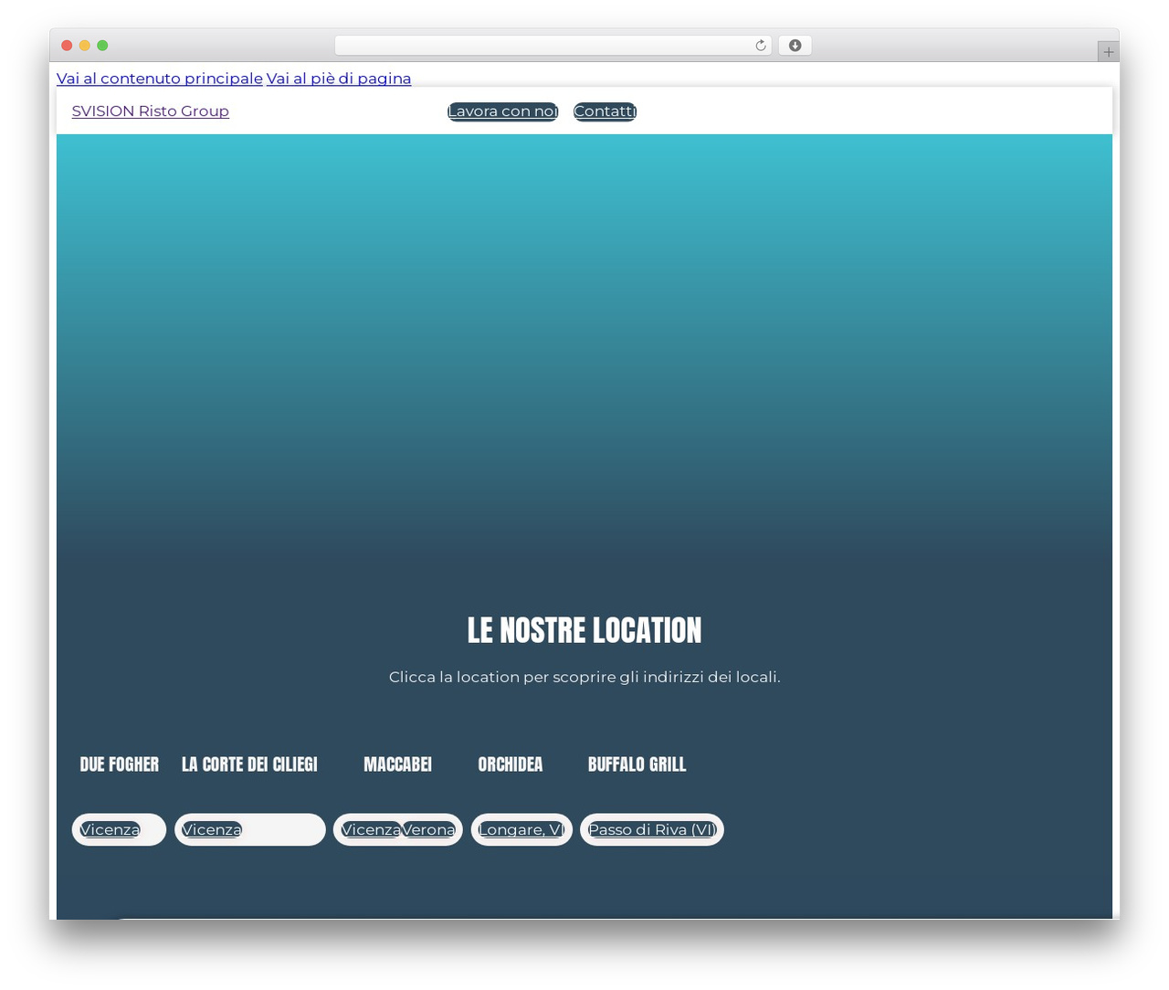Minimize the window using the yellow button
The image size is (1169, 990).
coord(84,46)
